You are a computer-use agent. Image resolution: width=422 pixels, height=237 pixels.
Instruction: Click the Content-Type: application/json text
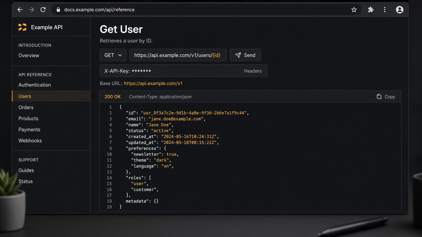(160, 96)
